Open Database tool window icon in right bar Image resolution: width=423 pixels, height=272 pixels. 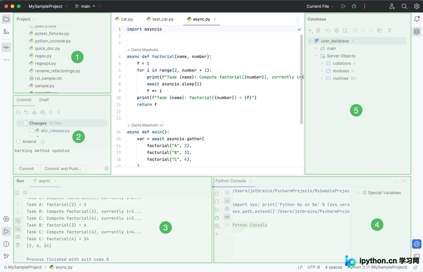click(417, 32)
